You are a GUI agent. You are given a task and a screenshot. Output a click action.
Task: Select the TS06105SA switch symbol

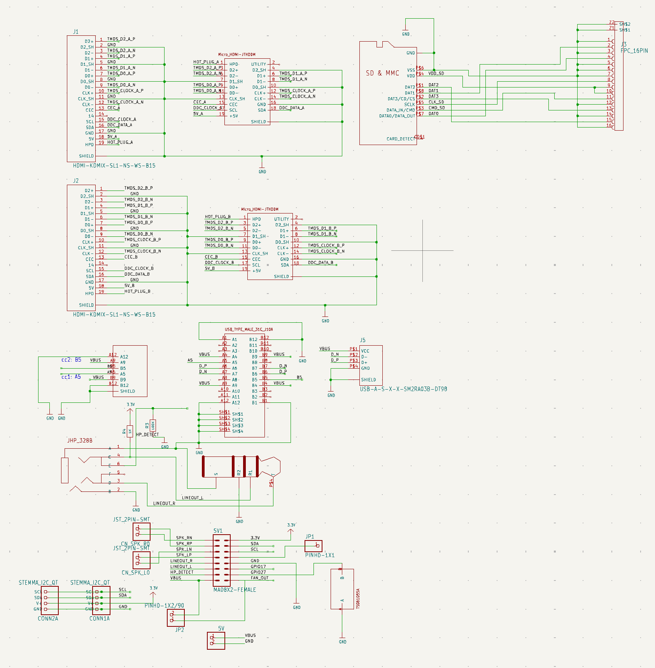click(342, 589)
